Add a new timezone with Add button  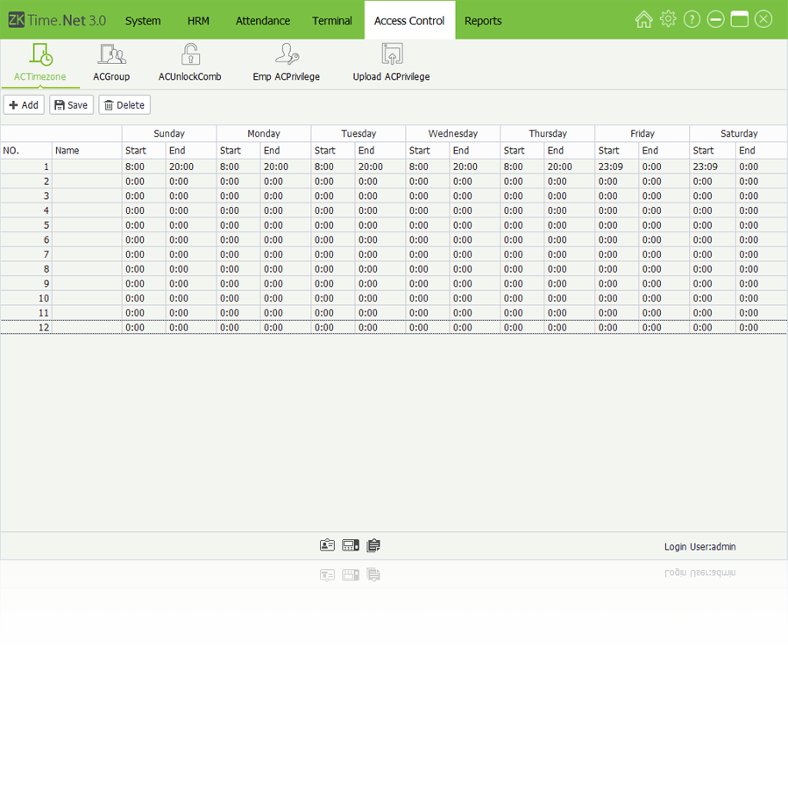point(24,105)
